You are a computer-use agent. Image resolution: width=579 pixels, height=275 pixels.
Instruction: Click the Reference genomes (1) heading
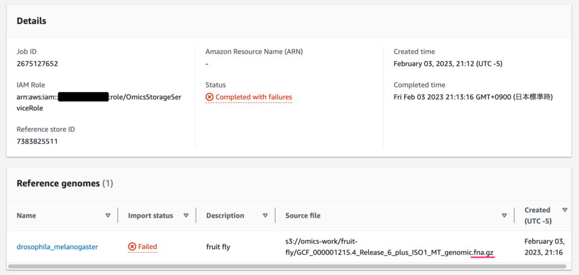click(x=65, y=183)
